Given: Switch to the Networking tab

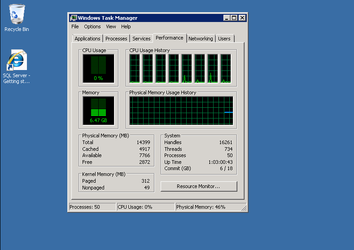Looking at the screenshot, I should pos(201,39).
